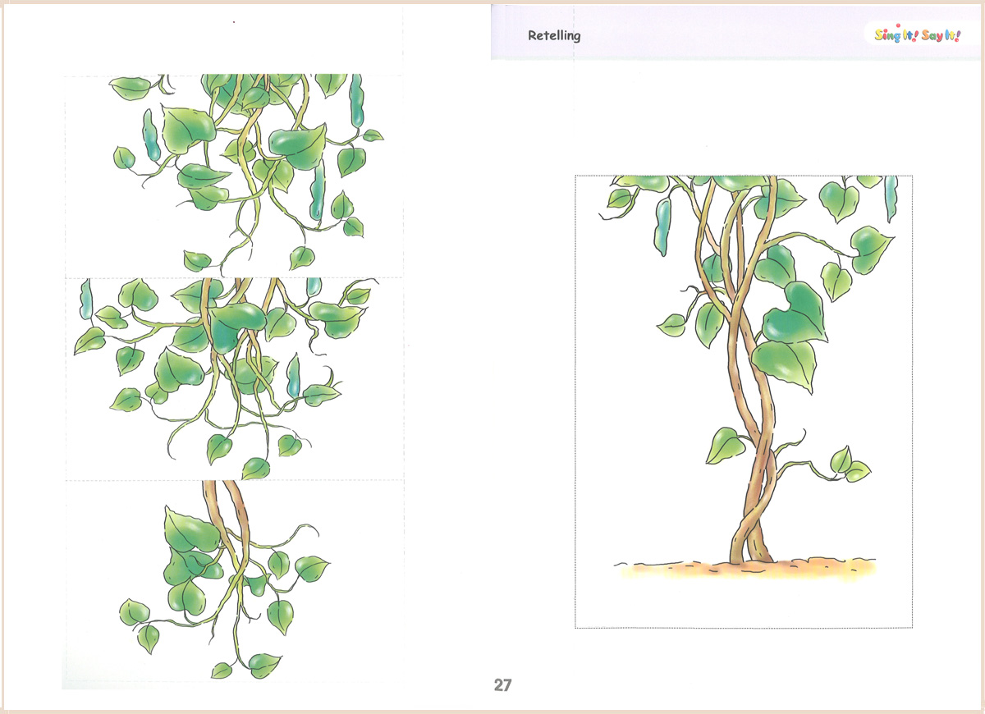
Task: Click the page number 27
Action: (x=502, y=685)
